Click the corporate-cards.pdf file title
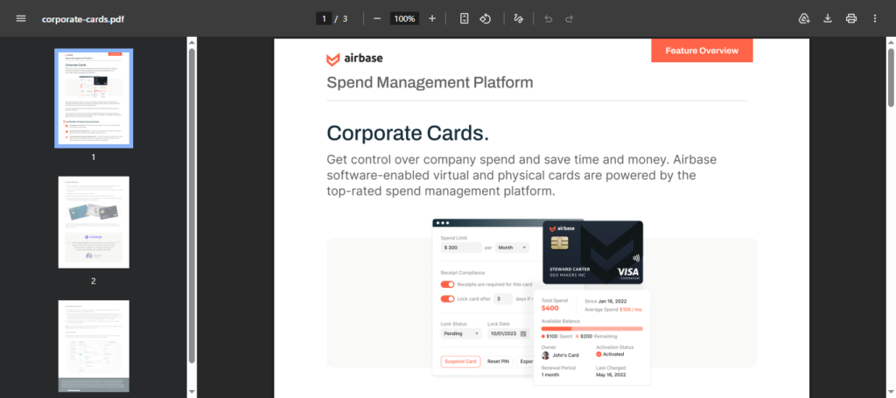This screenshot has height=398, width=896. point(83,19)
